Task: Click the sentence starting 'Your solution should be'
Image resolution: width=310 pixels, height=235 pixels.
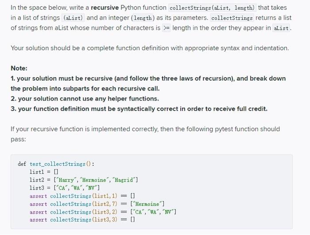Action: click(150, 48)
